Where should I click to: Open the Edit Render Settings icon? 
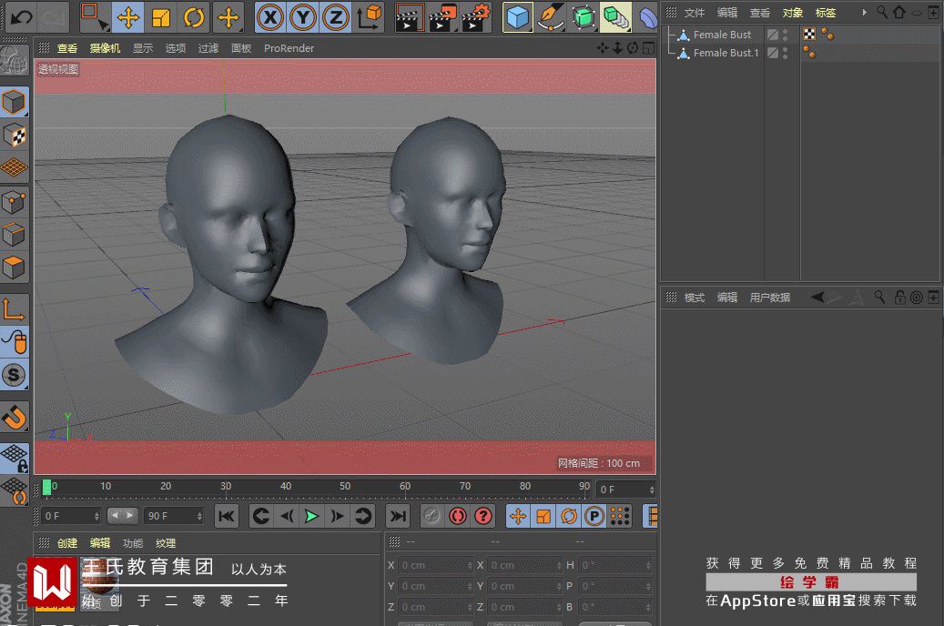point(476,17)
